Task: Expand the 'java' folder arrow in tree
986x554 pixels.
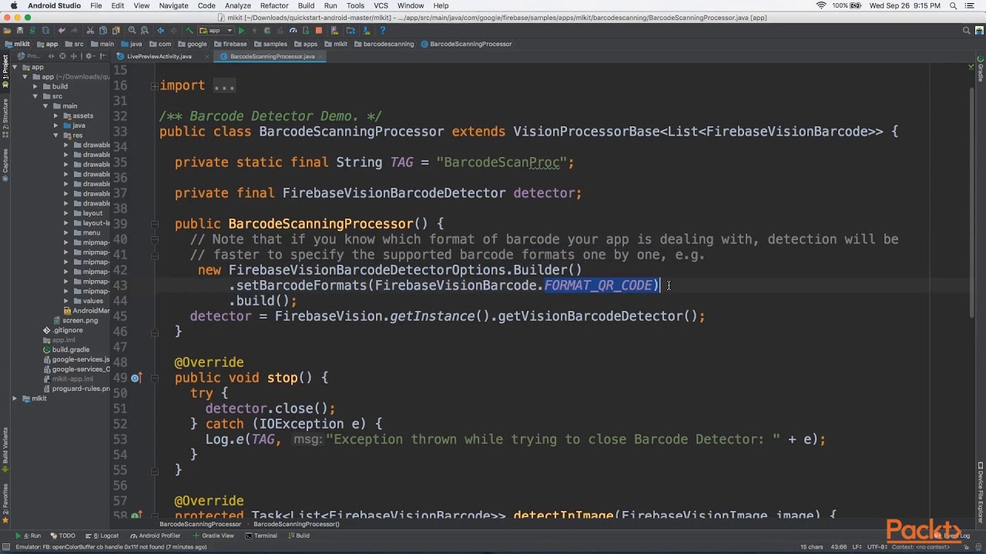Action: pyautogui.click(x=55, y=125)
